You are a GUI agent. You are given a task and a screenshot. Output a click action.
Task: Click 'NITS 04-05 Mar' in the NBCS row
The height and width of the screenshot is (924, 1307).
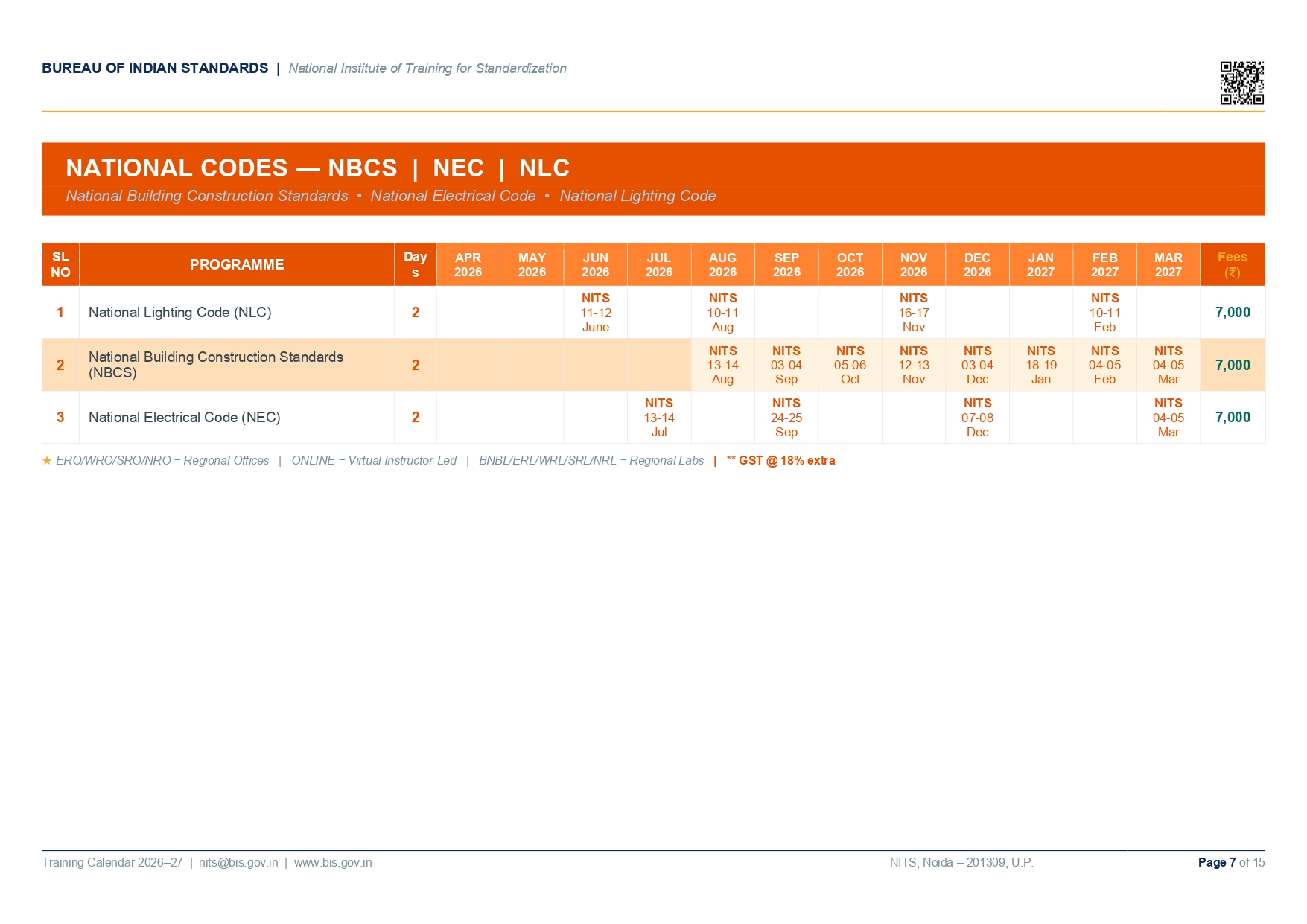[x=1168, y=365]
